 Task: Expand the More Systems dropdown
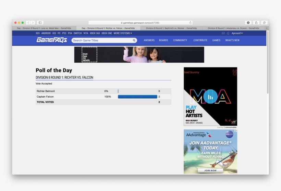coord(123,33)
